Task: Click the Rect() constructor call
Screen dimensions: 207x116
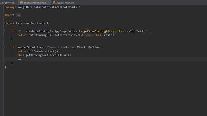Action: 53,51
